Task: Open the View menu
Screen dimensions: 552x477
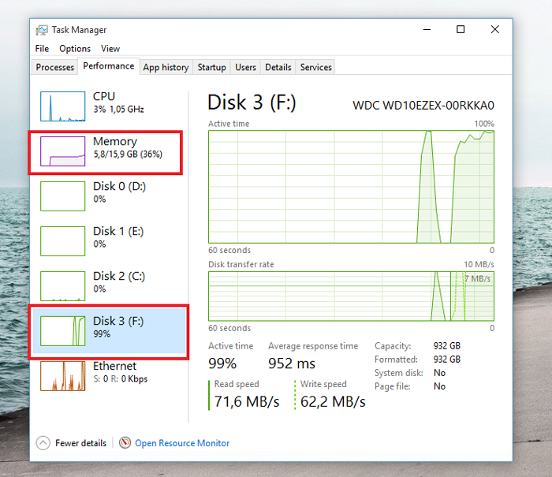Action: pyautogui.click(x=110, y=49)
